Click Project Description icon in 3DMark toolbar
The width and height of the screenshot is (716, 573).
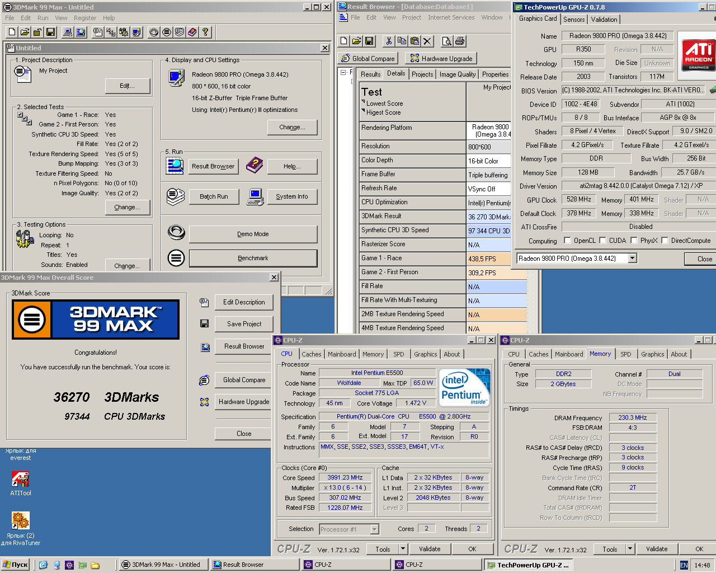click(x=98, y=32)
